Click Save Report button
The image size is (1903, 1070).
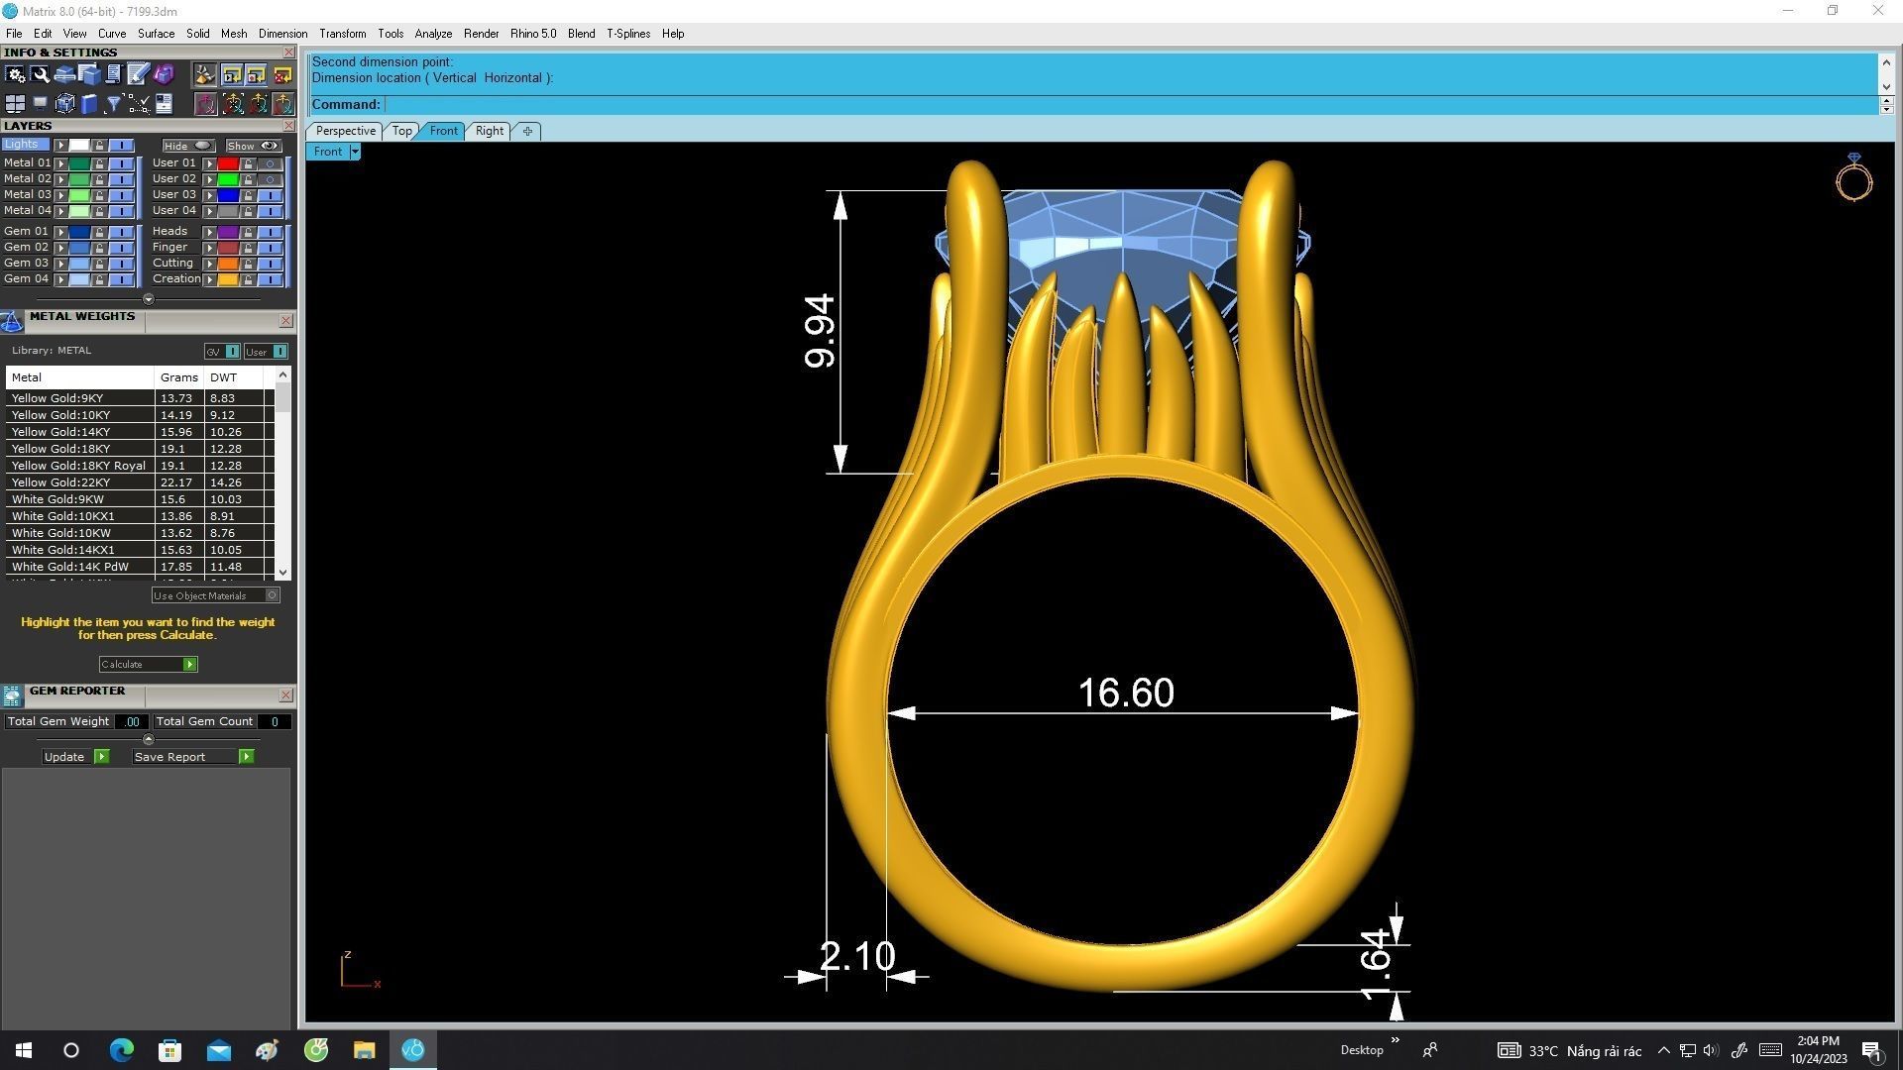(193, 757)
